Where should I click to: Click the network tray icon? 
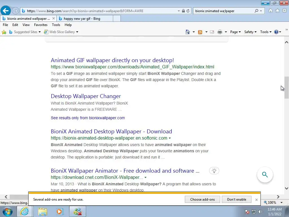pos(254,212)
